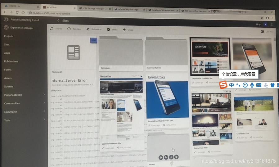Open Sogou soft keyboard icon
Image resolution: width=279 pixels, height=167 pixels.
click(259, 85)
